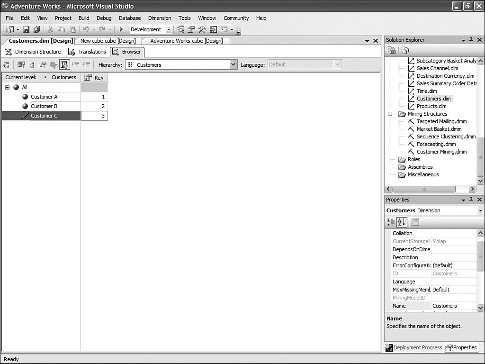This screenshot has height=364, width=485.
Task: Select Time.dim in Solution Explorer
Action: click(x=427, y=91)
